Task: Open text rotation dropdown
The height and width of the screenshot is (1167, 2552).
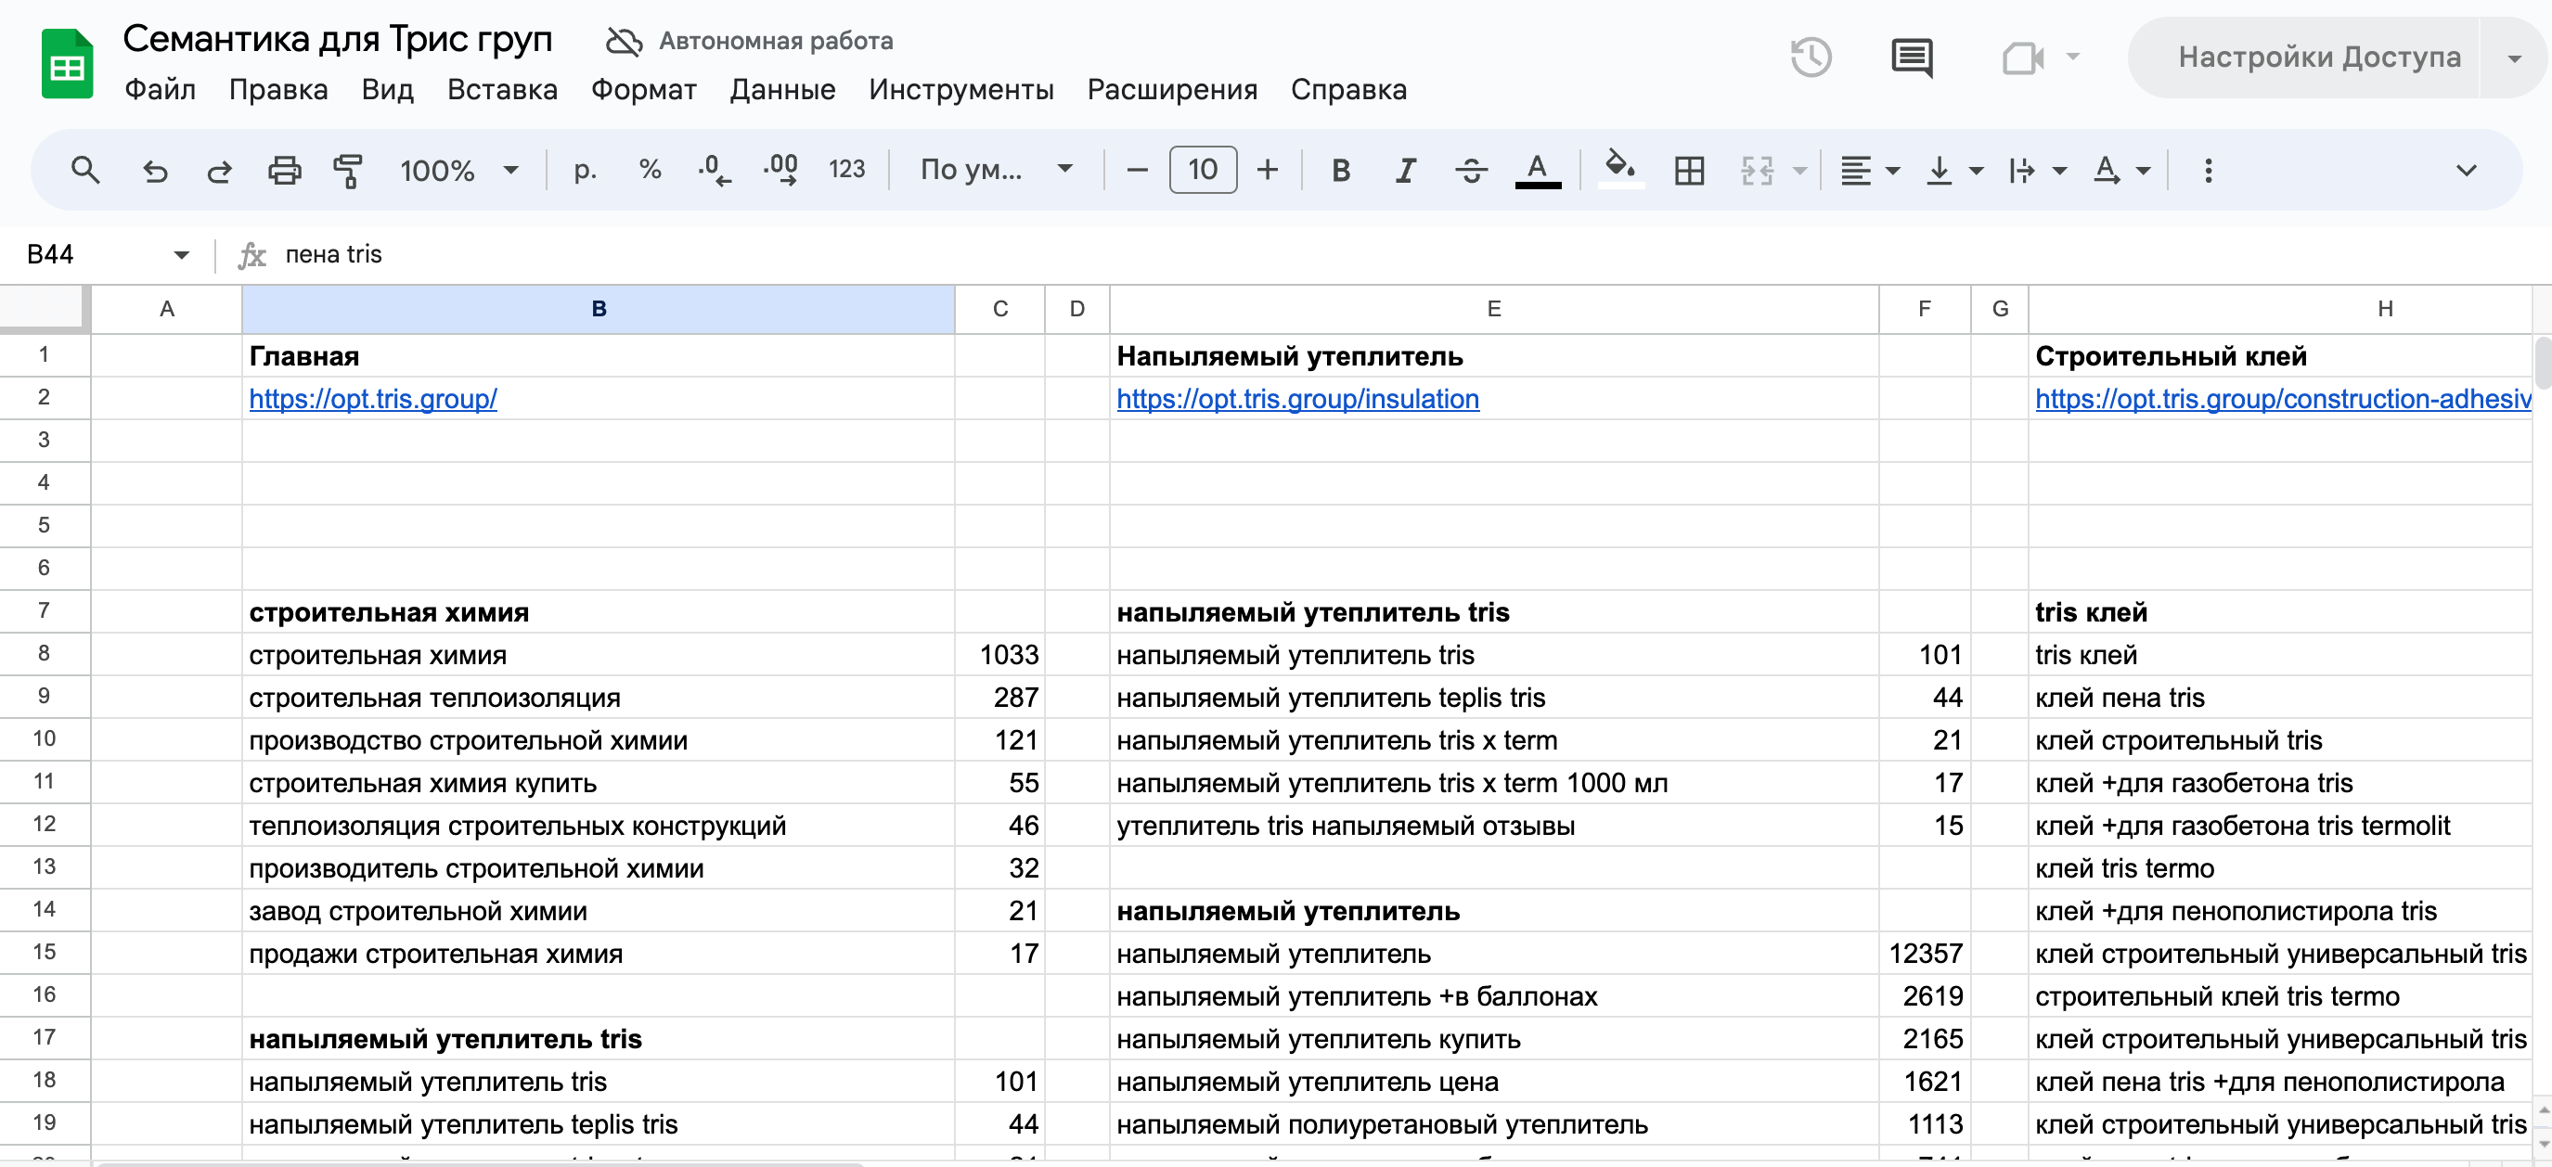Action: (x=2120, y=171)
